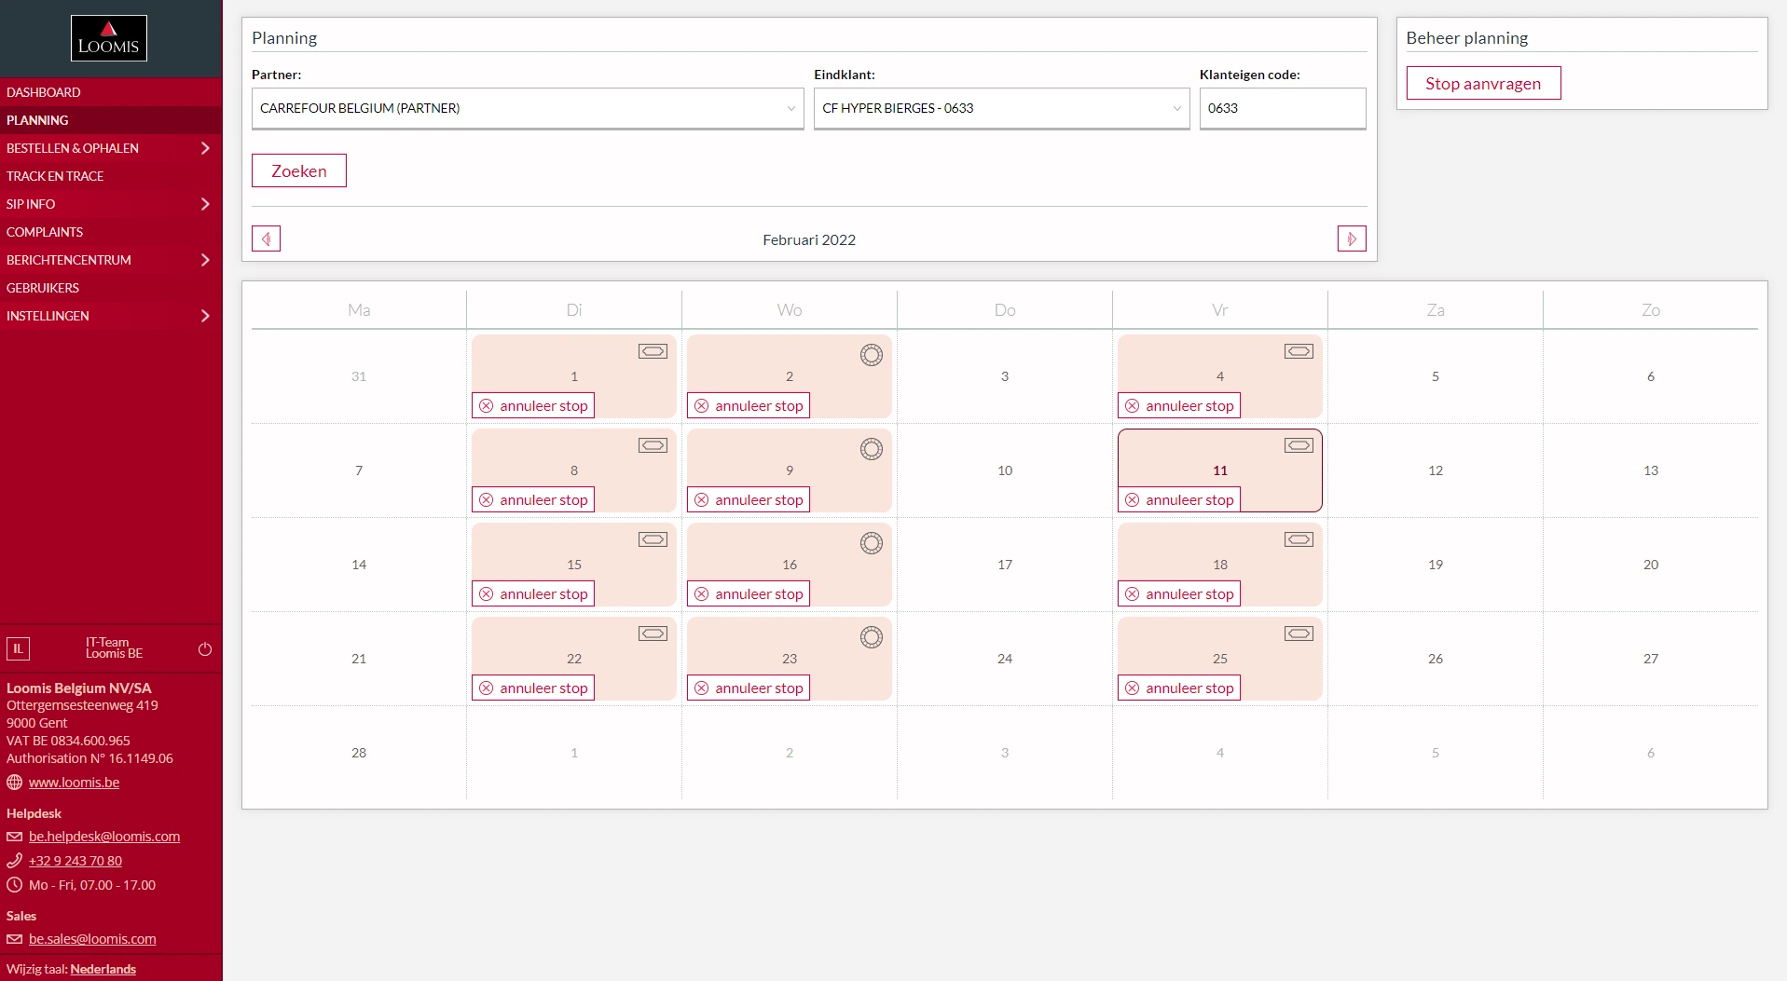1787x981 pixels.
Task: Click the Loomis logo
Action: coord(109,38)
